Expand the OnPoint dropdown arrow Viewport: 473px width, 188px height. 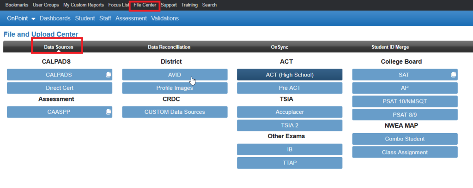coord(33,18)
